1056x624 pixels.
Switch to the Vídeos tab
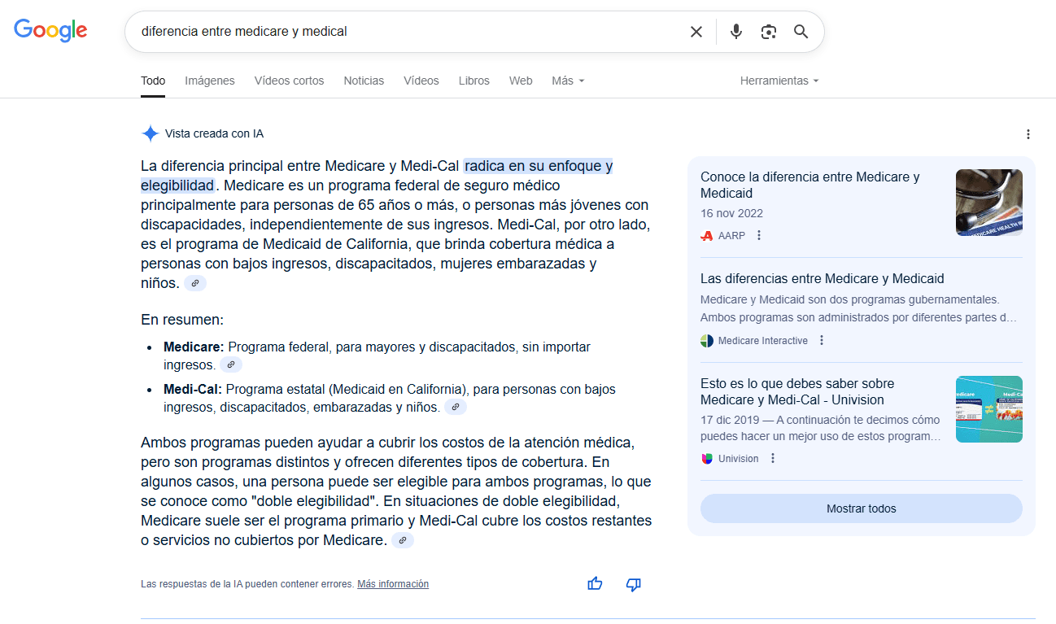[421, 81]
